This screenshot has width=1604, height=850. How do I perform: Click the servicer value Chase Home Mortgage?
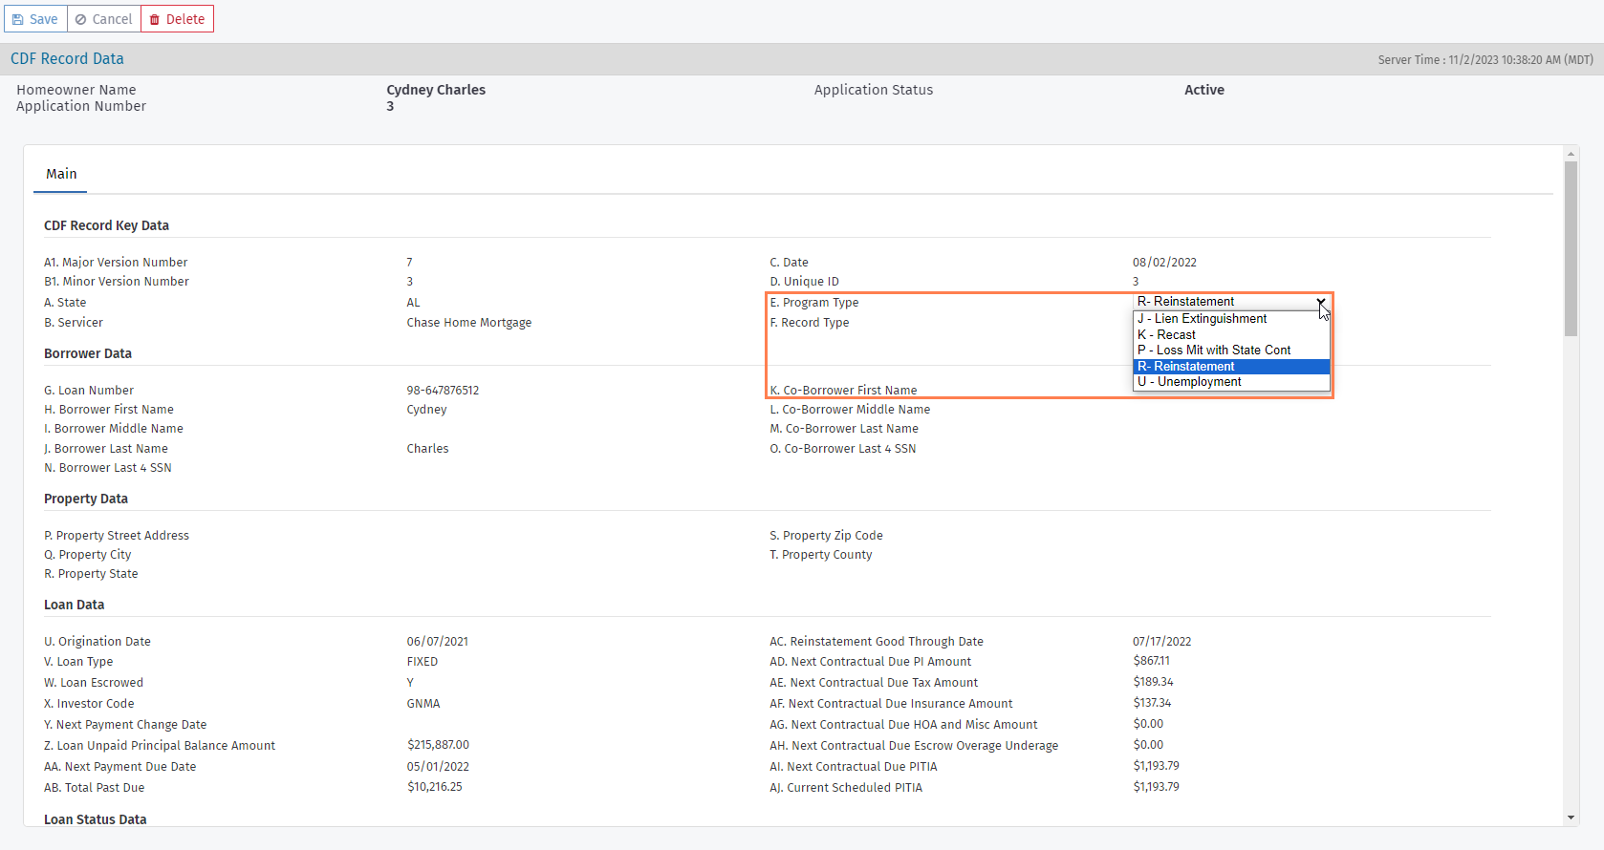468,323
